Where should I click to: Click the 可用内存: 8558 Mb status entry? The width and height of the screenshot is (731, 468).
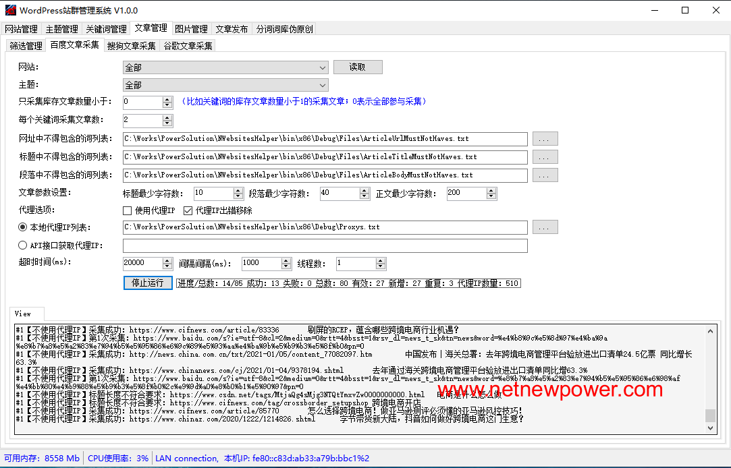(x=42, y=458)
